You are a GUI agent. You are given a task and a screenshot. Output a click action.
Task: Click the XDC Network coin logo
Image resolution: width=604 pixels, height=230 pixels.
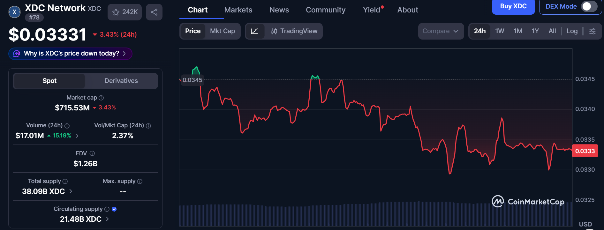click(x=14, y=12)
